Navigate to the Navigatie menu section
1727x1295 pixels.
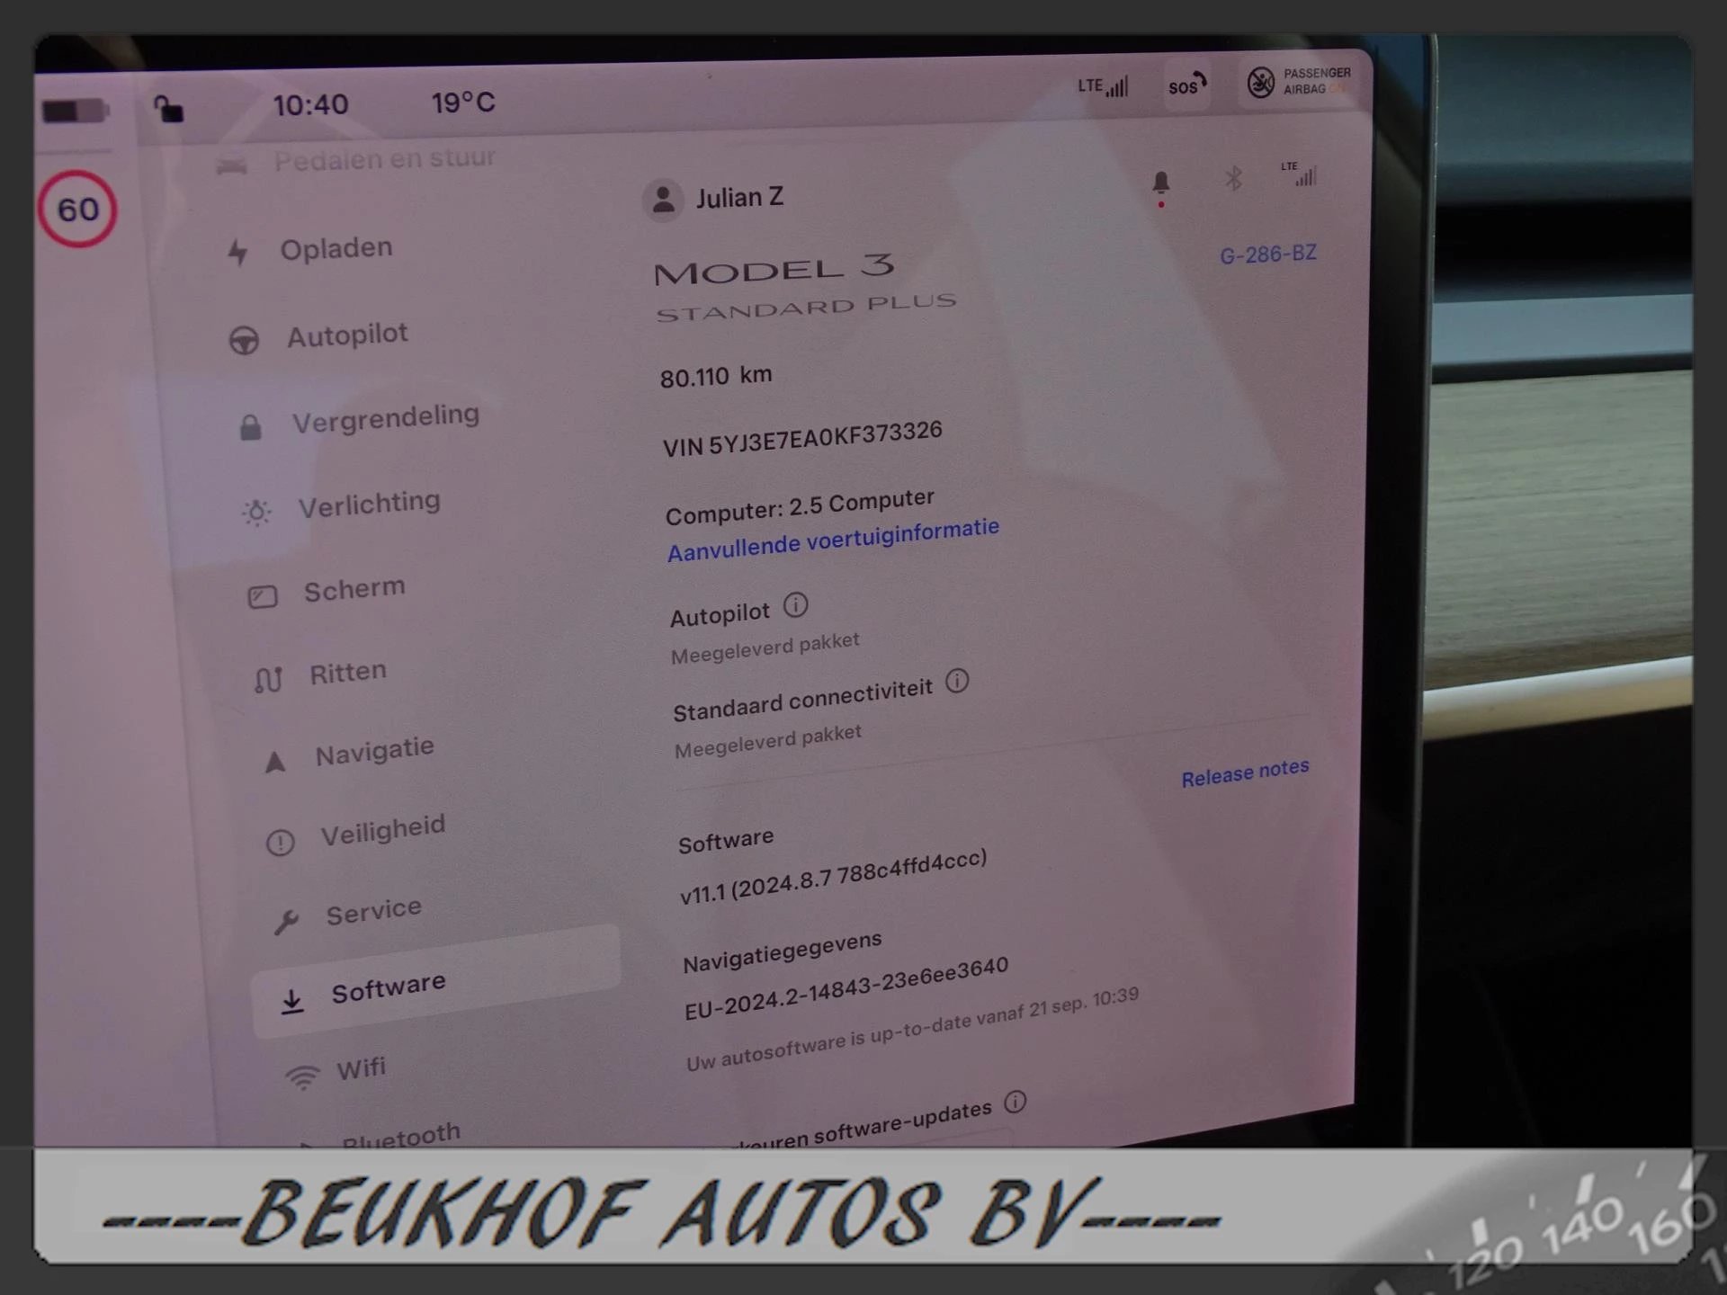(x=371, y=748)
